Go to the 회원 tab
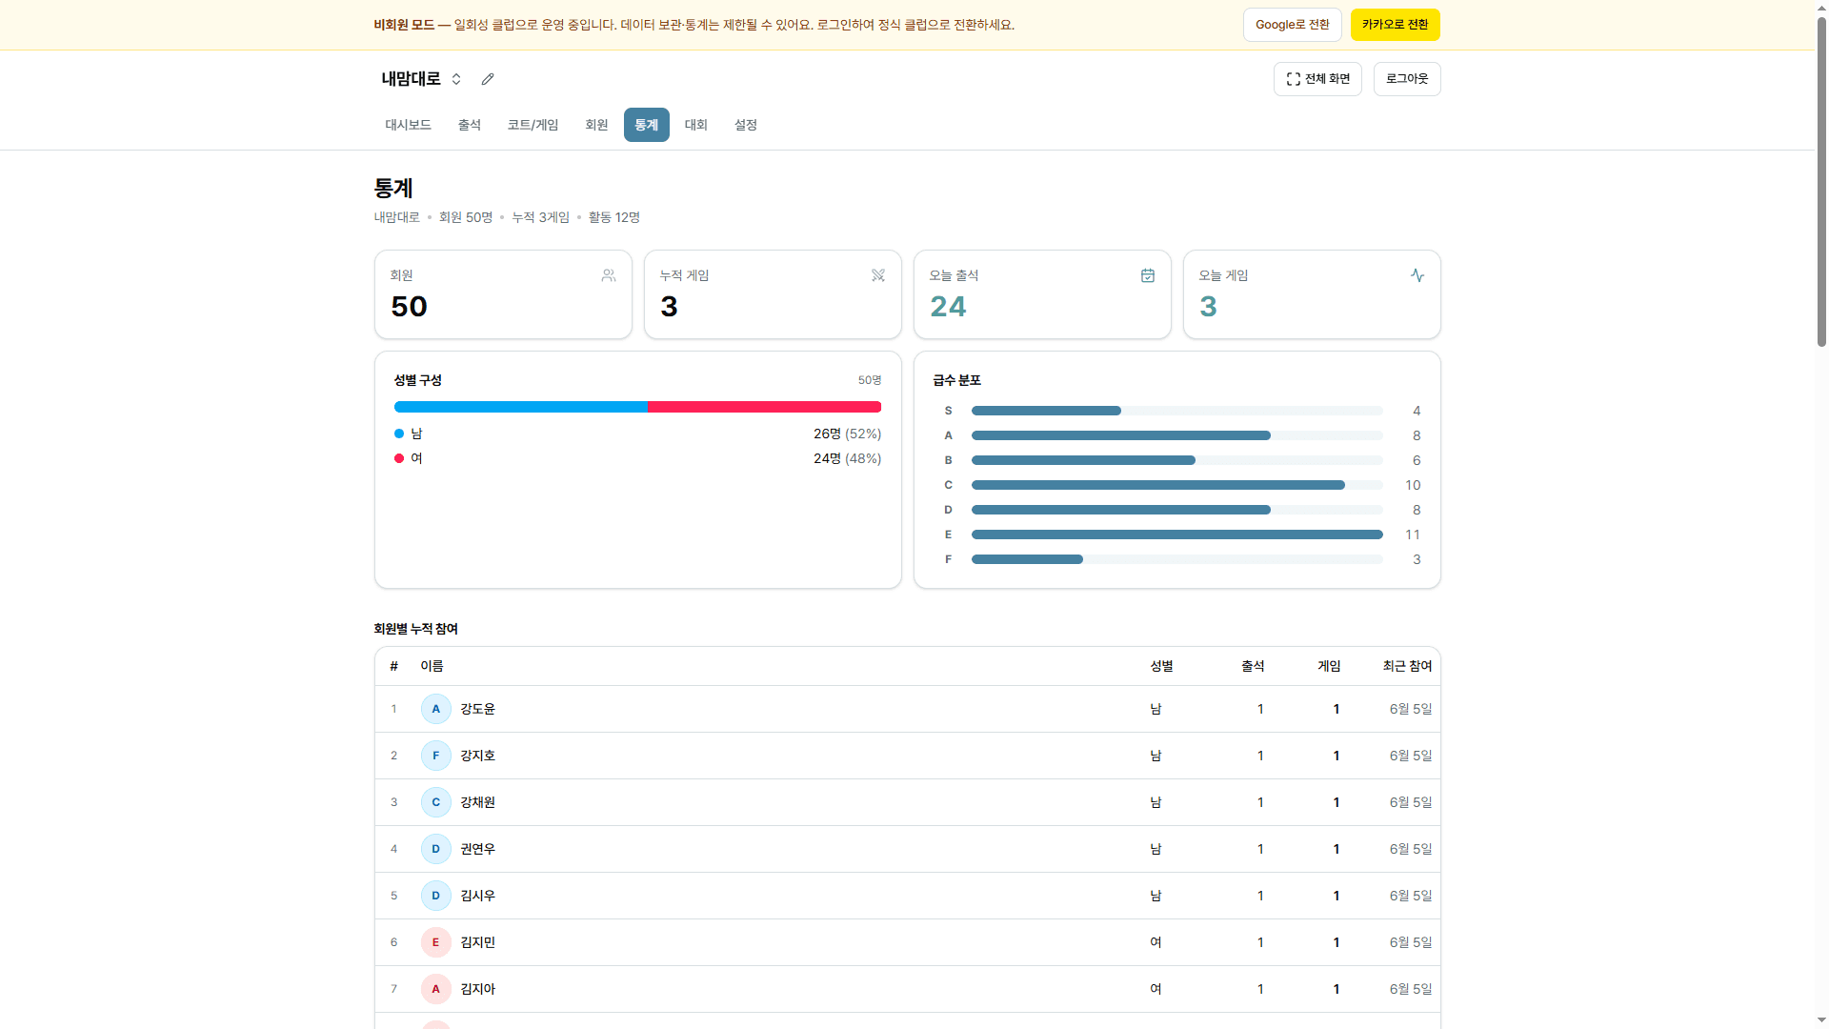 [596, 125]
